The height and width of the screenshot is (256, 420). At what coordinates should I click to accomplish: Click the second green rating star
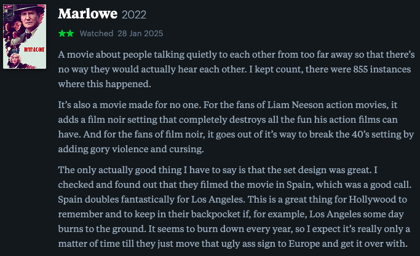[70, 33]
